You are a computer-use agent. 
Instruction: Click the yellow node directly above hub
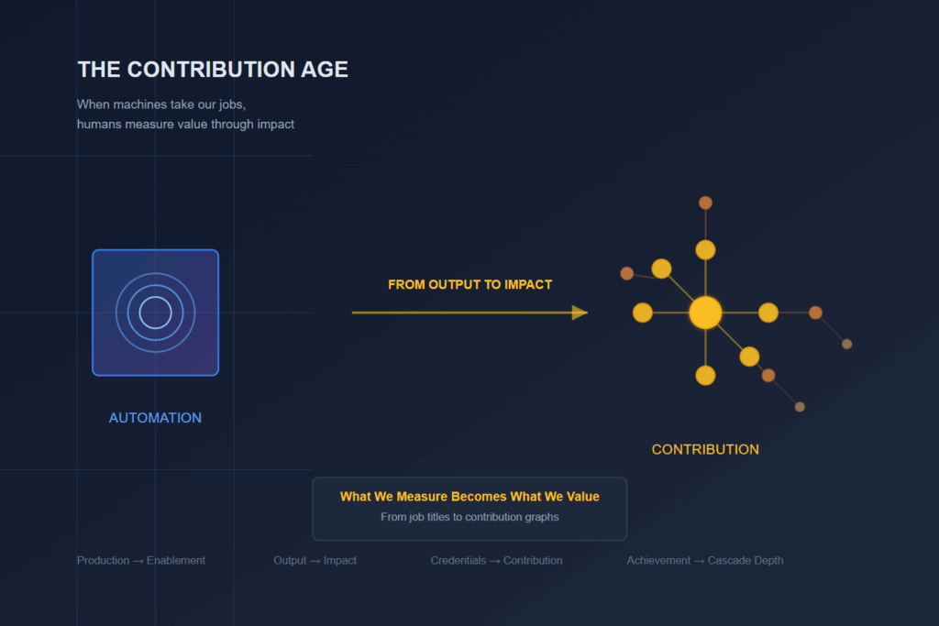tap(705, 249)
